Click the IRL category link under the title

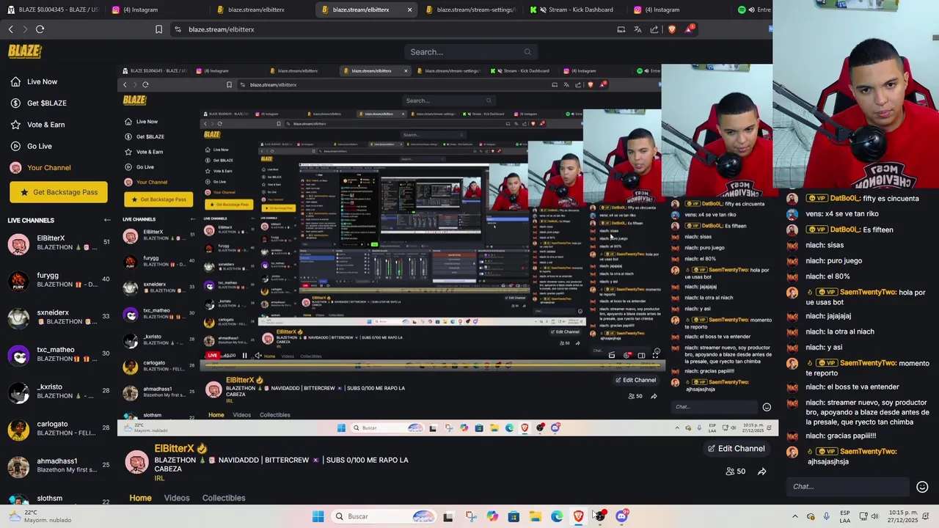(159, 478)
